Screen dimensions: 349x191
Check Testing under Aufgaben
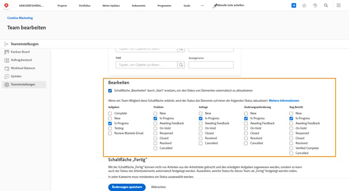110,128
